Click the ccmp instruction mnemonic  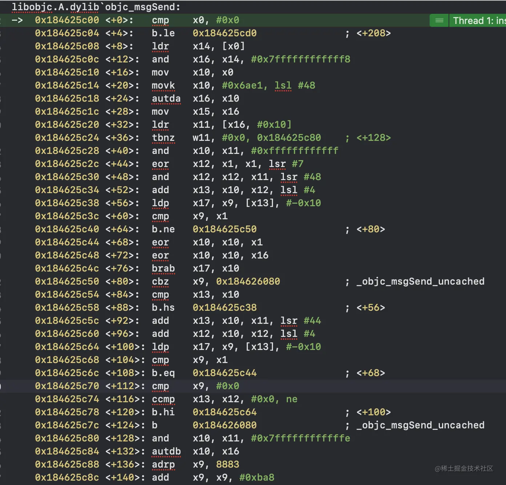(x=163, y=399)
